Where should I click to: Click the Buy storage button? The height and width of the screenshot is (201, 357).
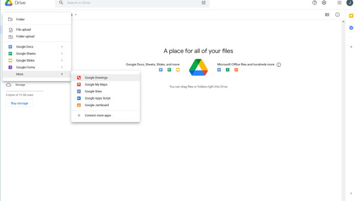click(19, 104)
